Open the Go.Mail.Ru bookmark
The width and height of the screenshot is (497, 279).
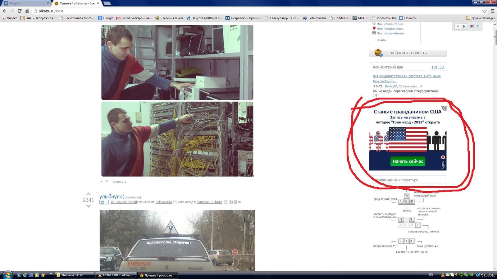[339, 18]
